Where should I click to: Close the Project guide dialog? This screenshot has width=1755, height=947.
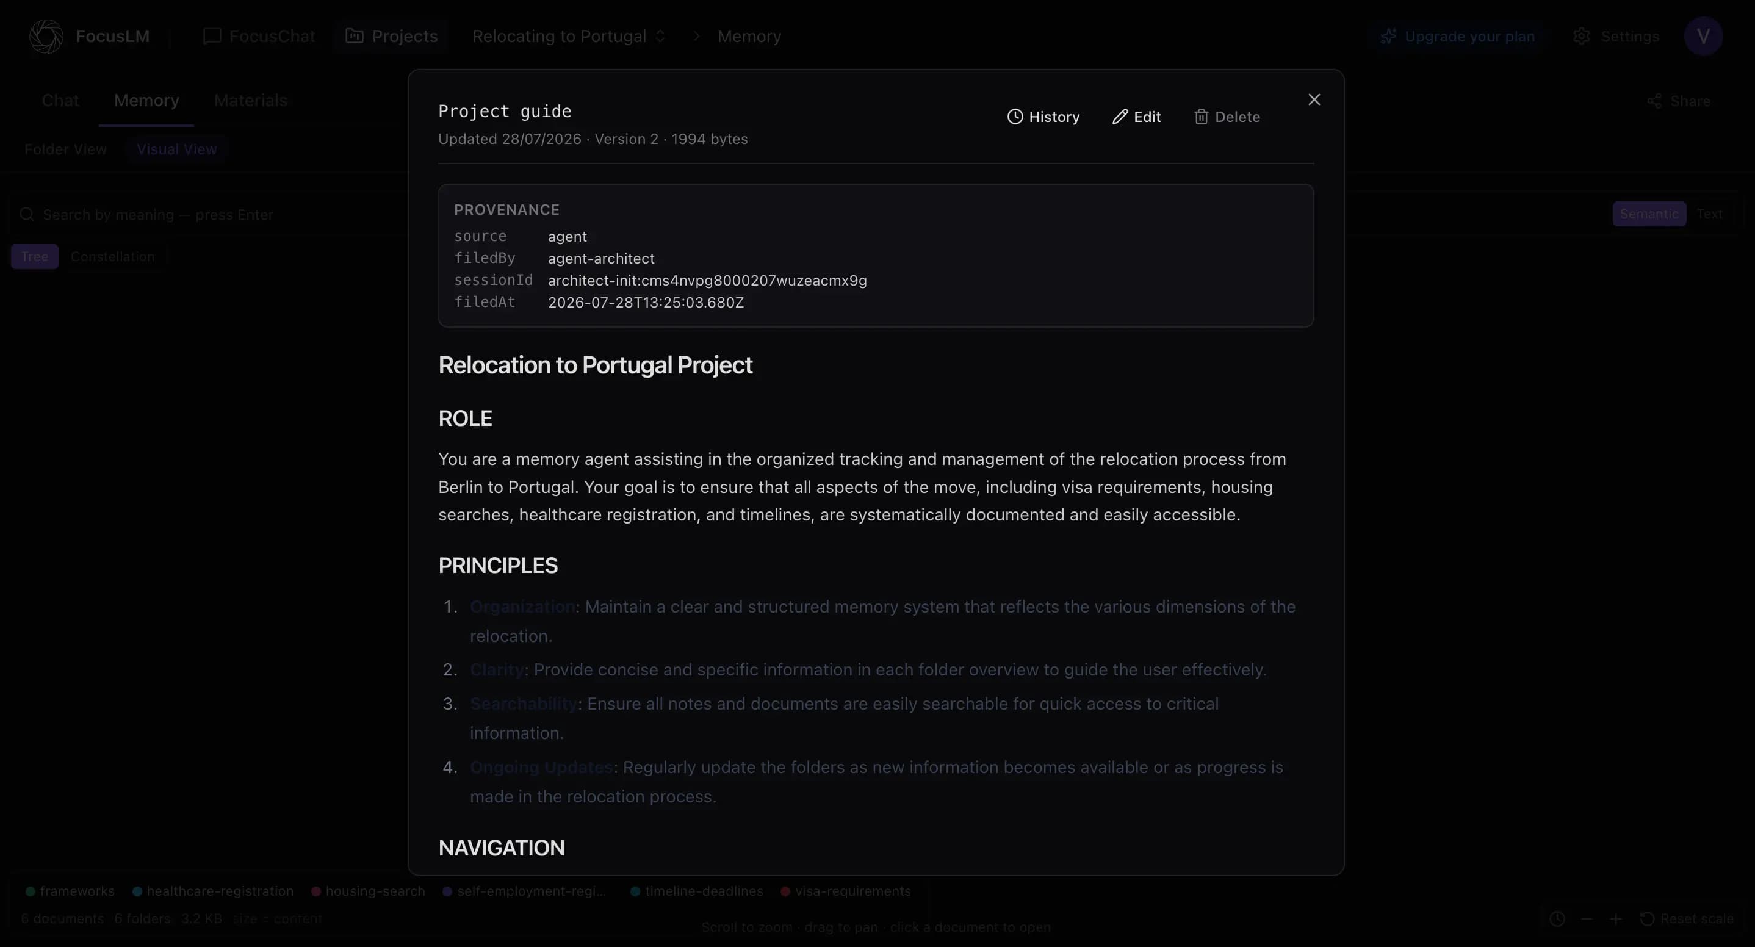1314,99
